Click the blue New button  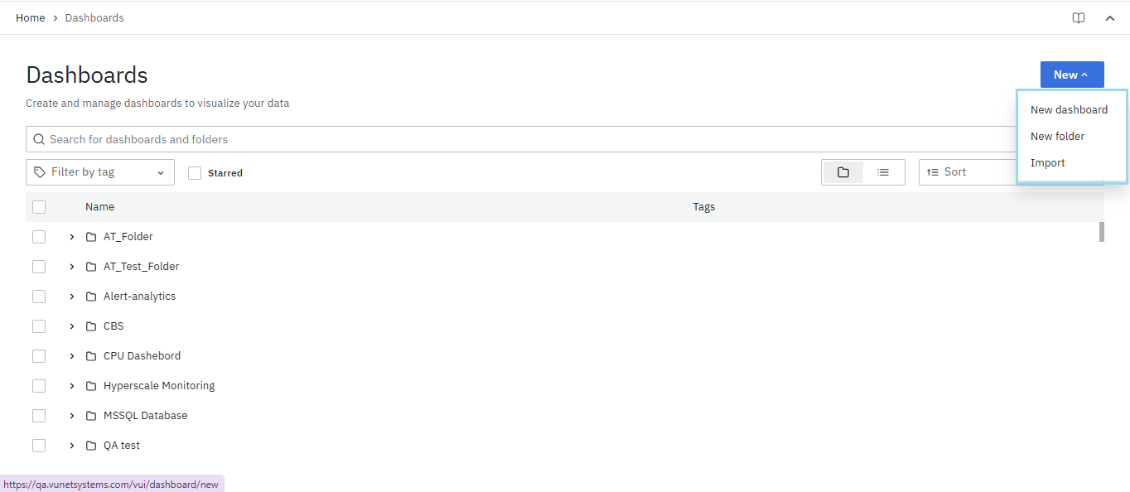coord(1071,75)
